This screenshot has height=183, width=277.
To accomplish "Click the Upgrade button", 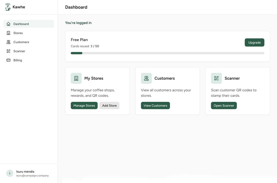I will (254, 42).
